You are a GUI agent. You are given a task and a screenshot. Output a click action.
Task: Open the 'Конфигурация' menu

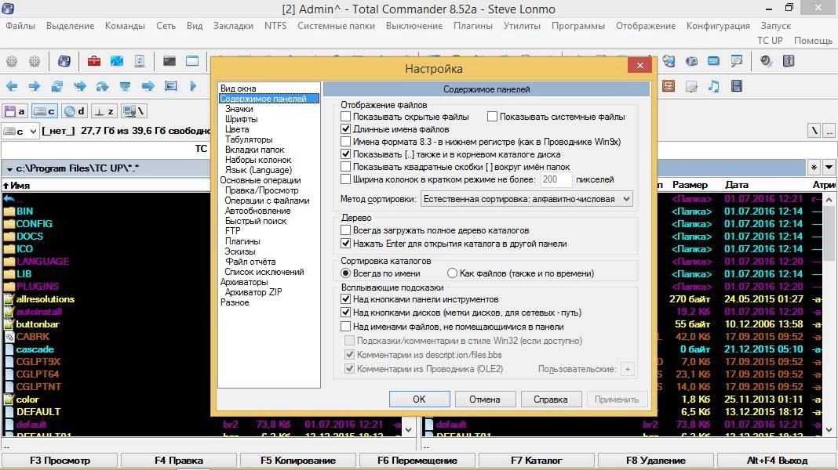[718, 26]
